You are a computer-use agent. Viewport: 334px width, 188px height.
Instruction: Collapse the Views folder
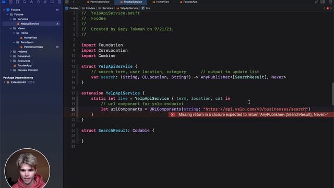[x=10, y=28]
